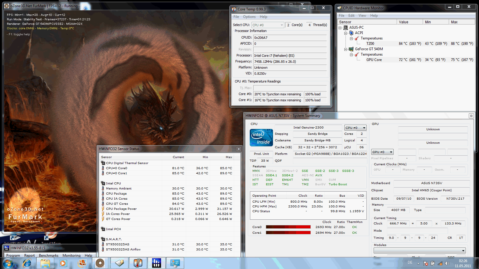Open Hardware Monitor Edit menu
This screenshot has height=269, width=479.
coord(351,16)
